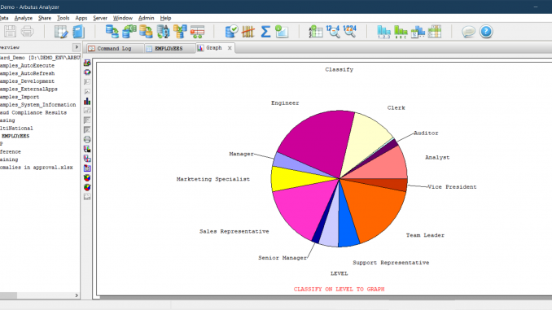Click the Sort A-Z icon
This screenshot has height=310, width=552.
163,32
